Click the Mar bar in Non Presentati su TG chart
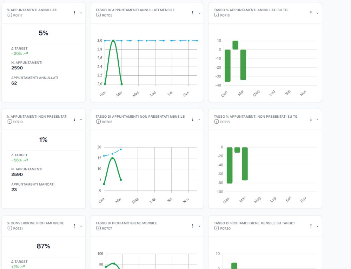The image size is (351, 269). pos(245,164)
